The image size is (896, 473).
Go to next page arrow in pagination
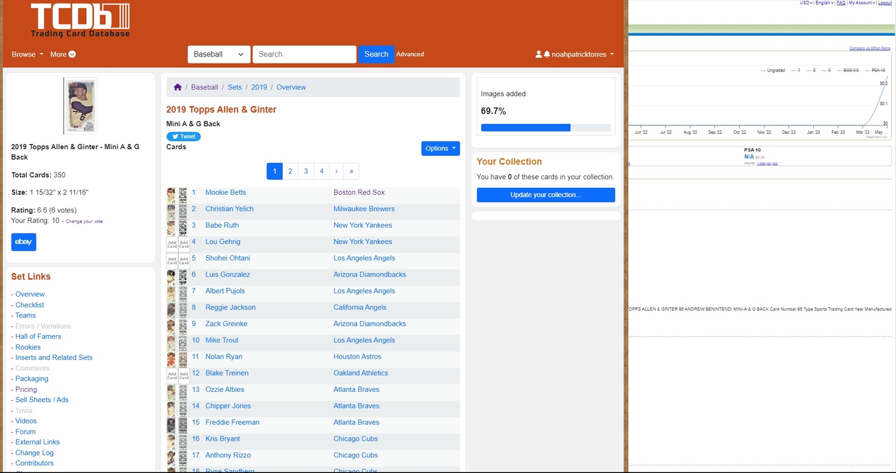pyautogui.click(x=337, y=171)
